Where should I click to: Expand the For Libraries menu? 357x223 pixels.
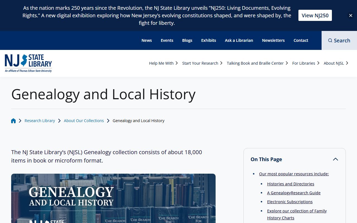tap(306, 63)
